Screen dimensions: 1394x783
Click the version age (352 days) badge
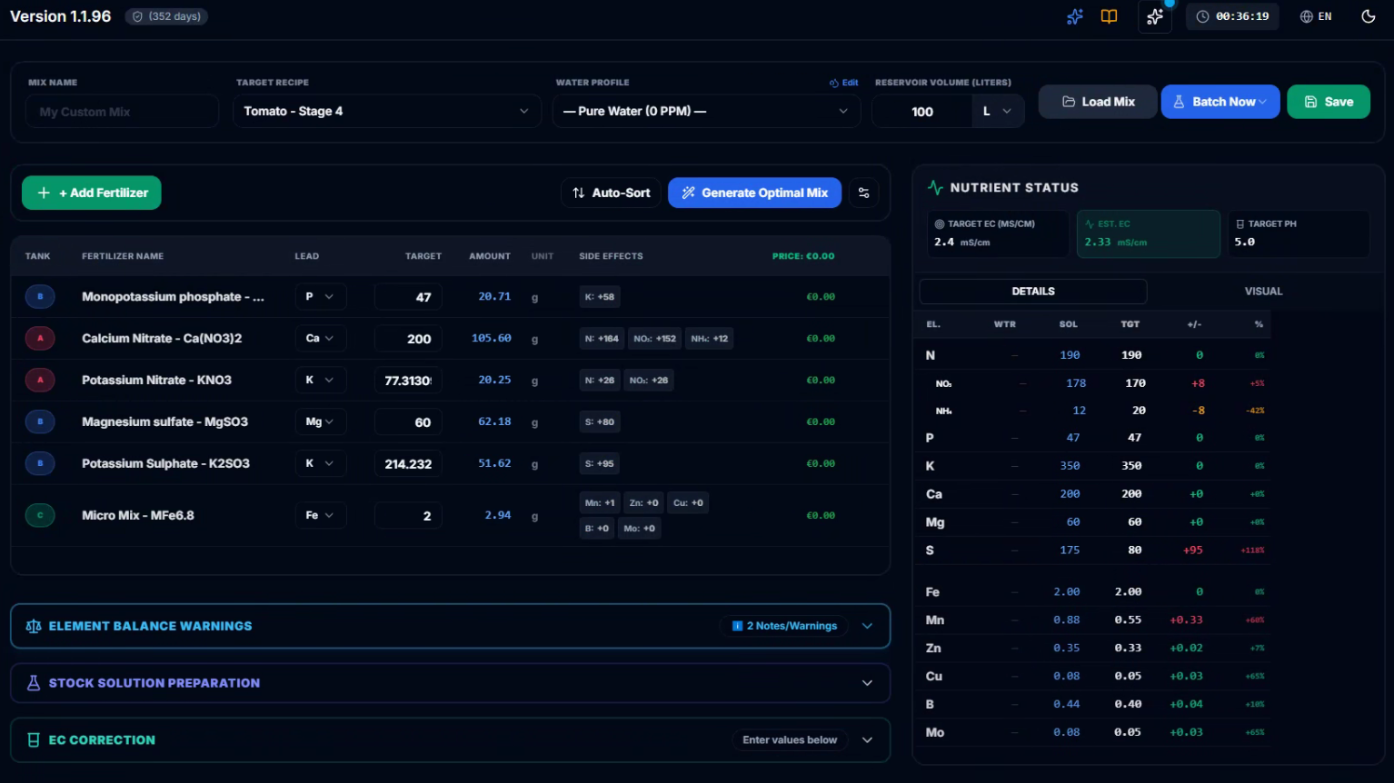pos(166,16)
